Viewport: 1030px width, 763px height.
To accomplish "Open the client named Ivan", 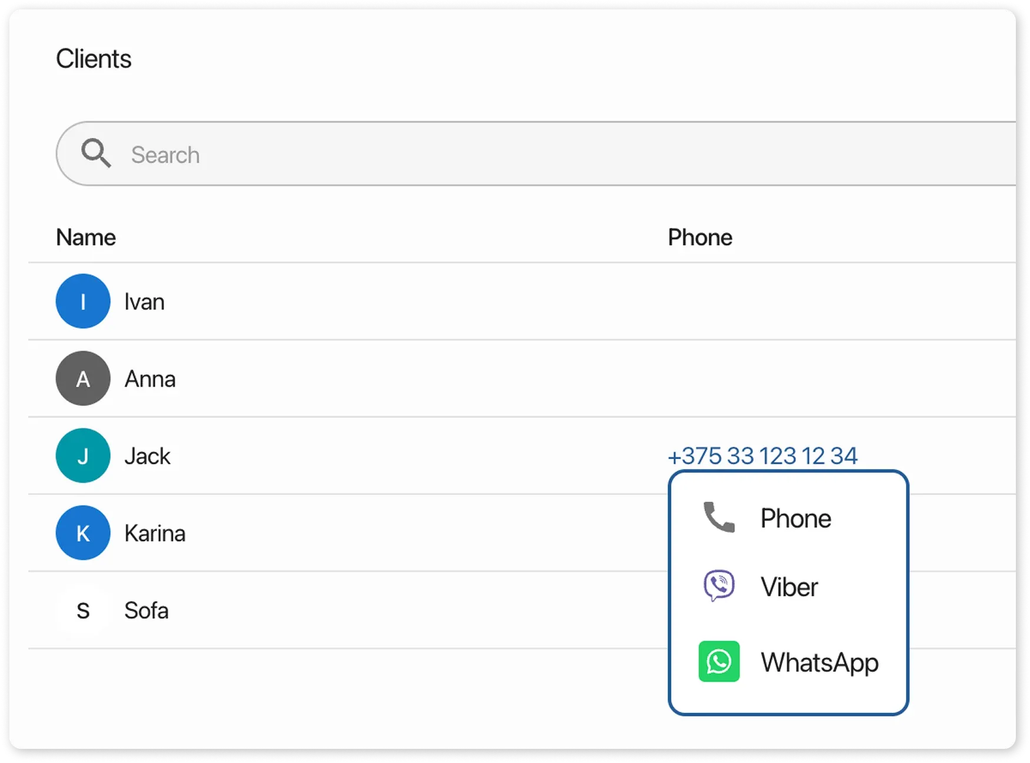I will click(144, 302).
